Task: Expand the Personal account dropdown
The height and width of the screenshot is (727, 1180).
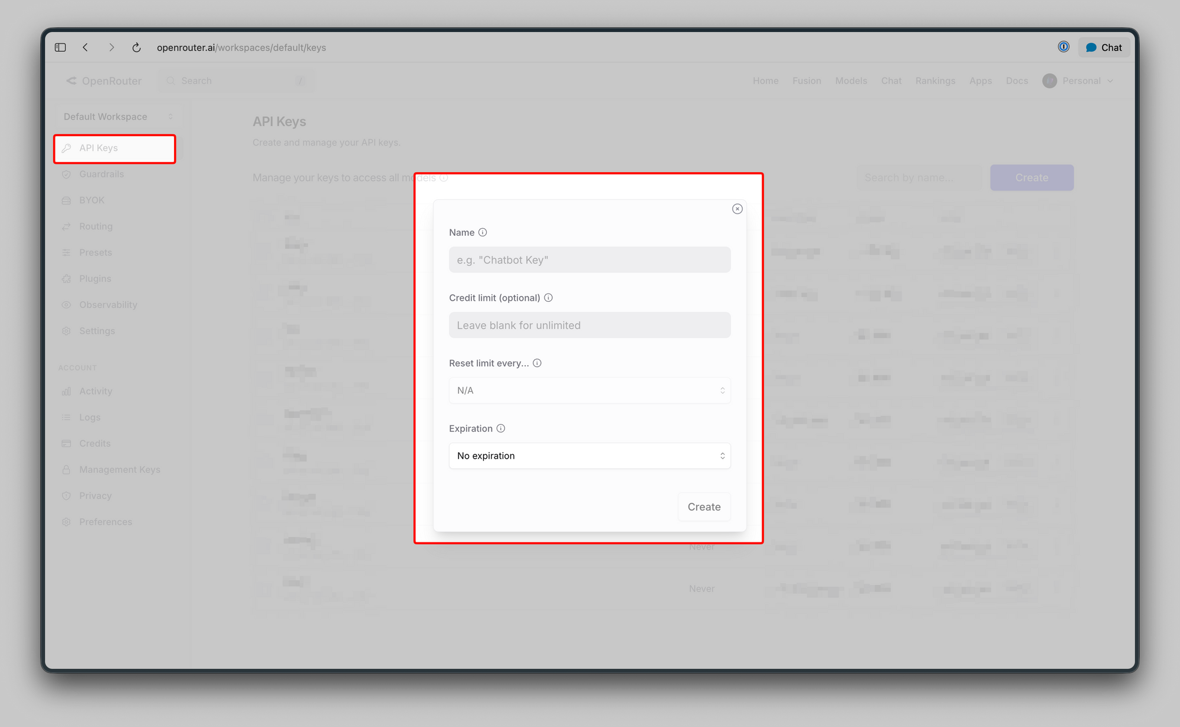Action: (1078, 81)
